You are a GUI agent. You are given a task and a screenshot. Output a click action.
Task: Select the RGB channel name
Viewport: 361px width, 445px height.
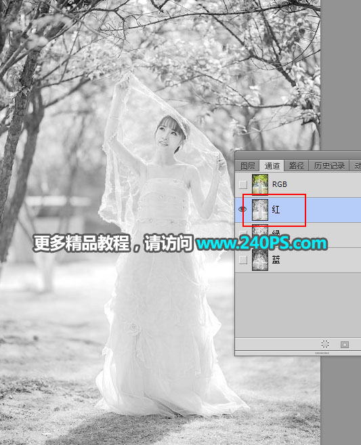click(280, 184)
